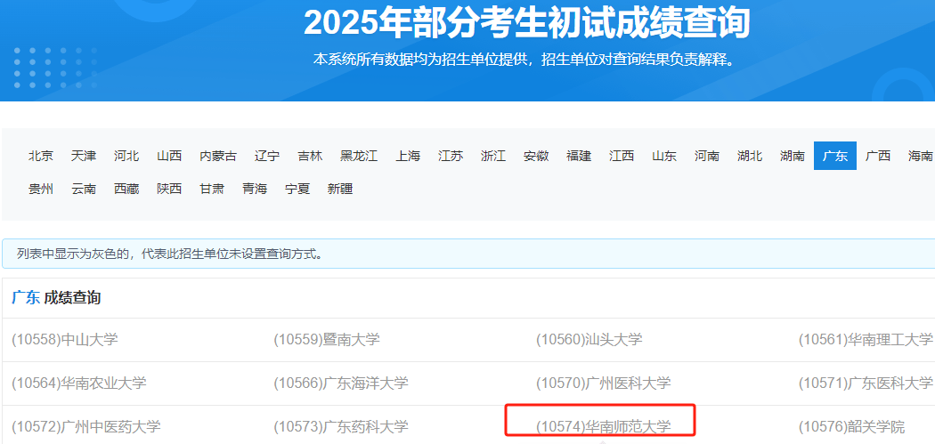
Task: Select the 河南 province tab
Action: pyautogui.click(x=707, y=156)
